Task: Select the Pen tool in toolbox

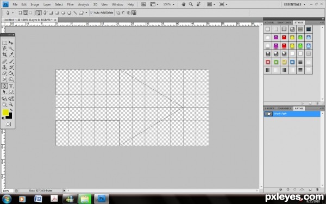Action: [x=4, y=86]
